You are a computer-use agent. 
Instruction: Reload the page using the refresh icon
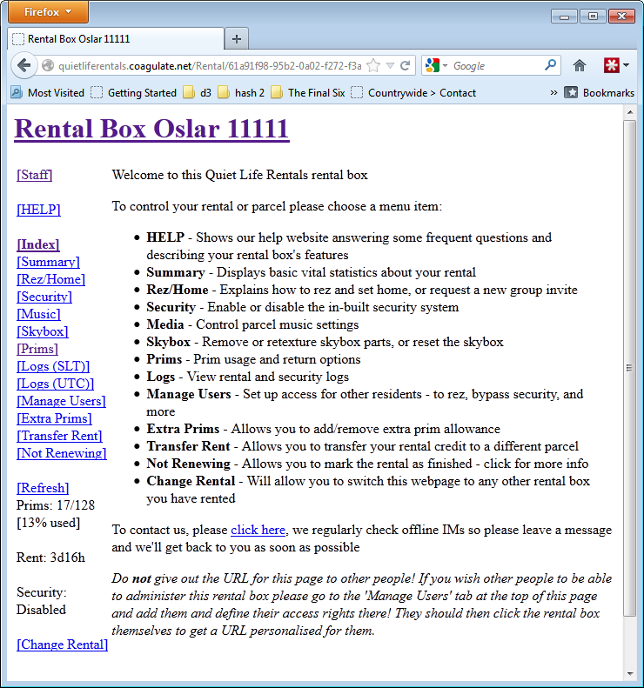pyautogui.click(x=406, y=65)
